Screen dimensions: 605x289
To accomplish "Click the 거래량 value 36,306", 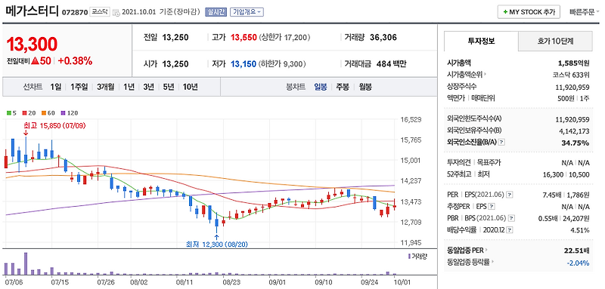I will [383, 37].
